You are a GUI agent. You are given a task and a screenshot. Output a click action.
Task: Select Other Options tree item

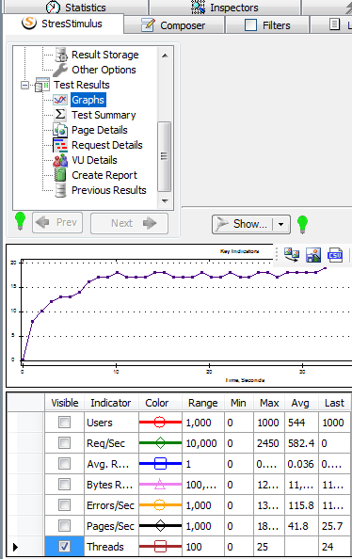104,70
